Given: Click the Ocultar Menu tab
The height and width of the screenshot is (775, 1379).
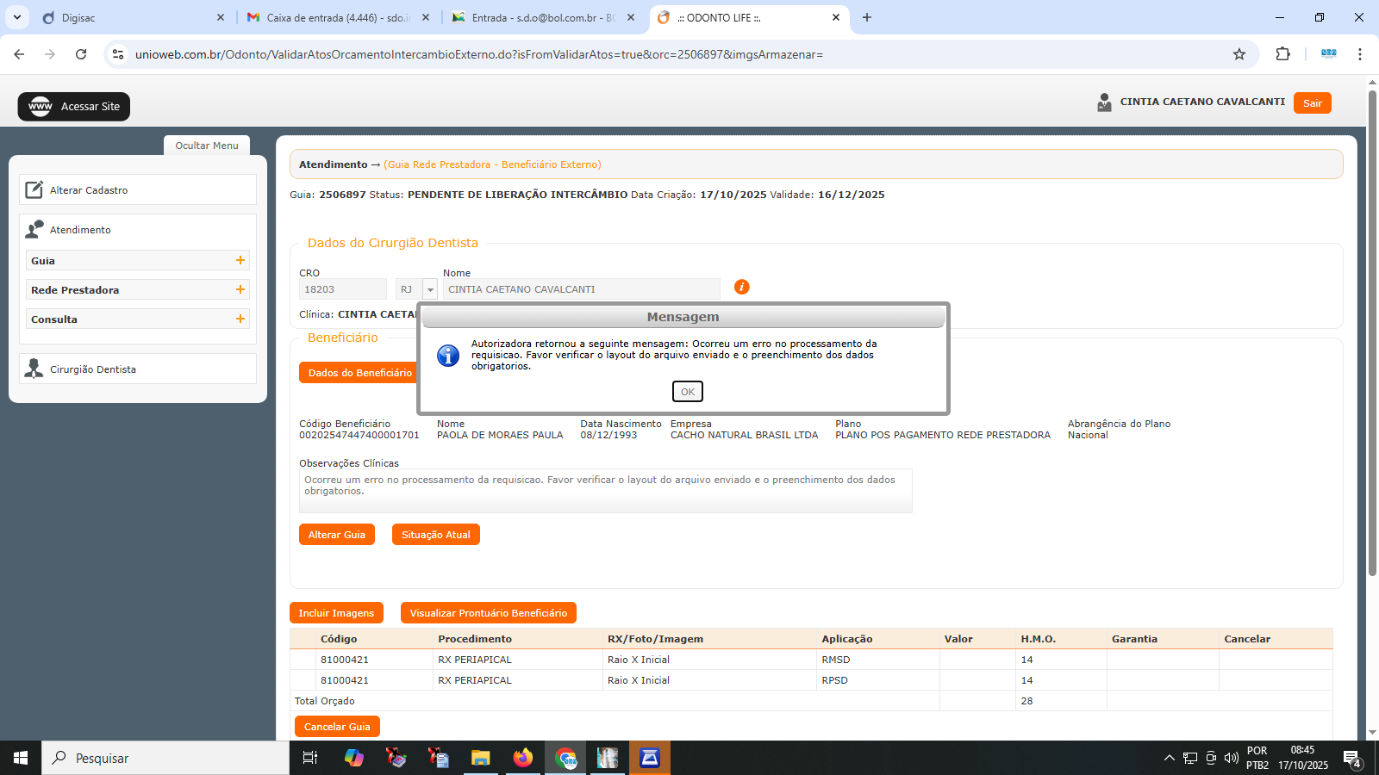Looking at the screenshot, I should (207, 146).
